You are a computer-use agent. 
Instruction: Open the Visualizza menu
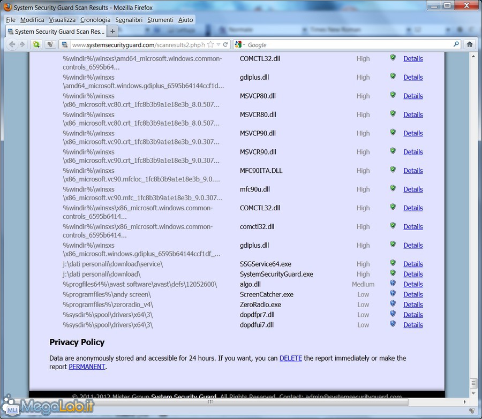pos(62,20)
